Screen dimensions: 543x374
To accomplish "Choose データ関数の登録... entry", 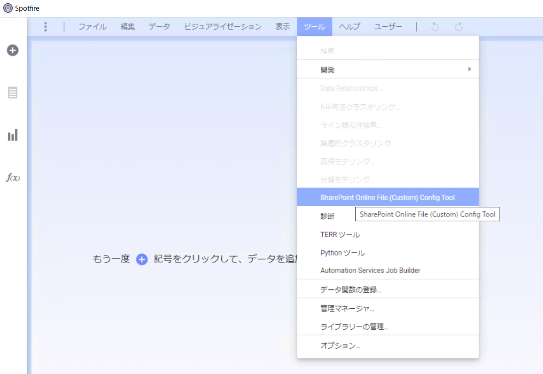I will [388, 289].
